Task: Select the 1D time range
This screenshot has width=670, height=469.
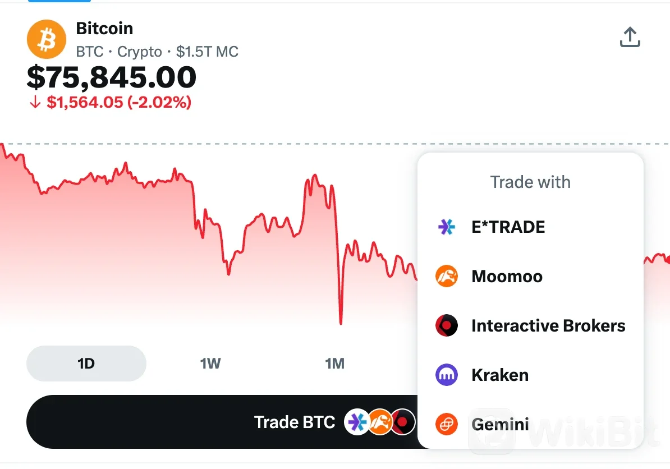Action: [x=86, y=364]
